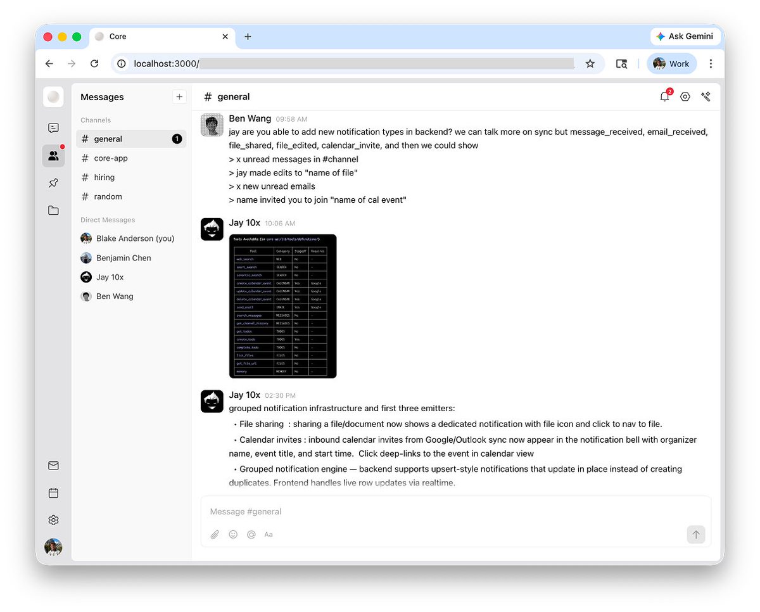Click Jay 10x avatar on 02:30 PM message
This screenshot has width=760, height=612.
click(212, 401)
